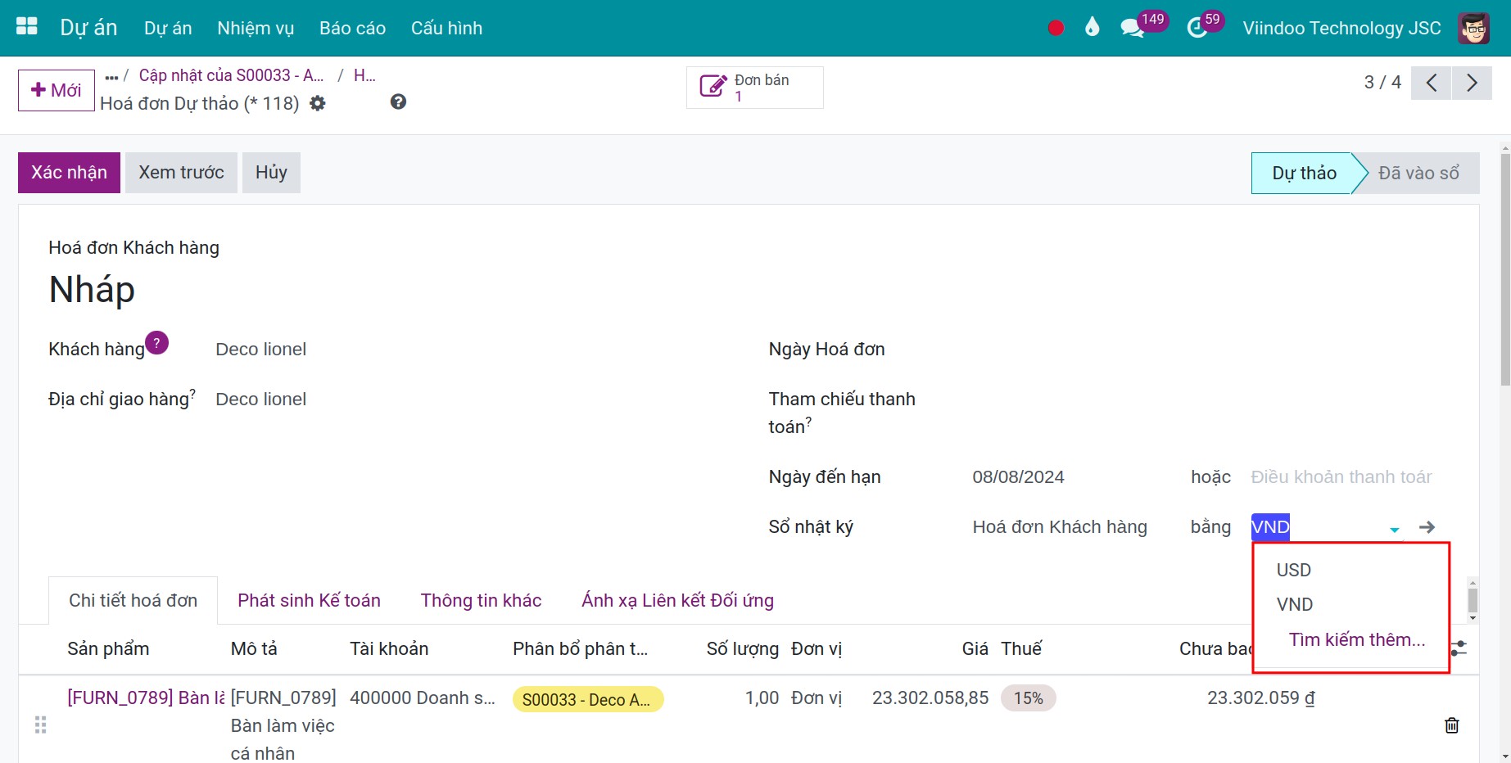Click the water drop icon in top bar

tap(1092, 28)
